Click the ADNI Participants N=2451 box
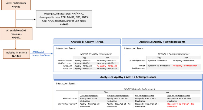203x110 pixels. 18,6
